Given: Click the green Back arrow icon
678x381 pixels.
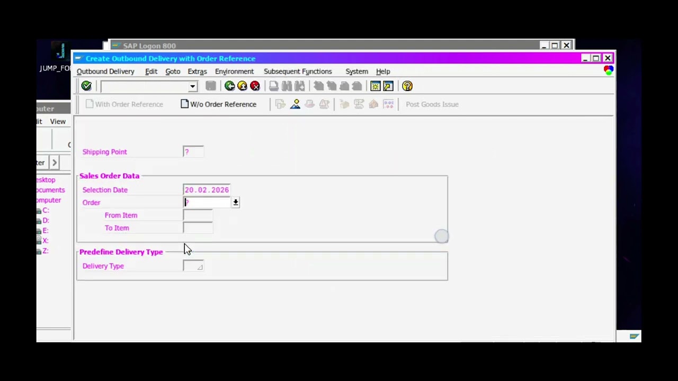Looking at the screenshot, I should (229, 86).
